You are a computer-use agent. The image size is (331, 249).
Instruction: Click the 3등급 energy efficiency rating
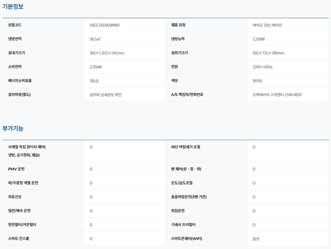pyautogui.click(x=94, y=81)
